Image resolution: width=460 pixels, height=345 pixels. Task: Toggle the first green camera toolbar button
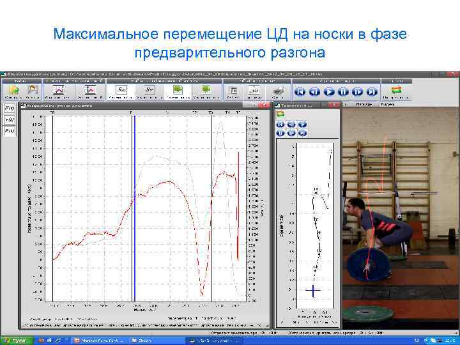pyautogui.click(x=178, y=91)
